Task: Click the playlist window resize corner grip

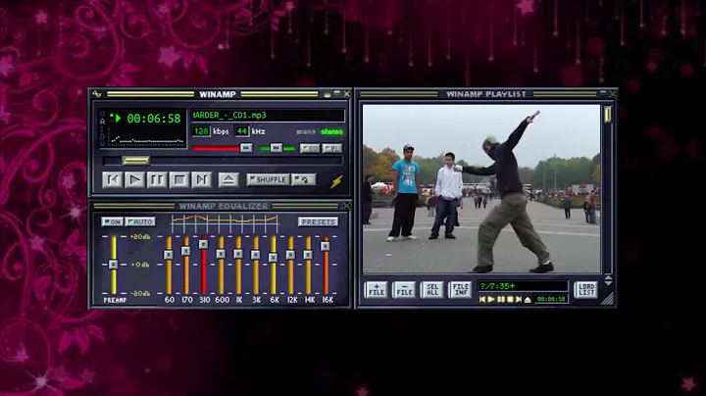Action: (608, 299)
